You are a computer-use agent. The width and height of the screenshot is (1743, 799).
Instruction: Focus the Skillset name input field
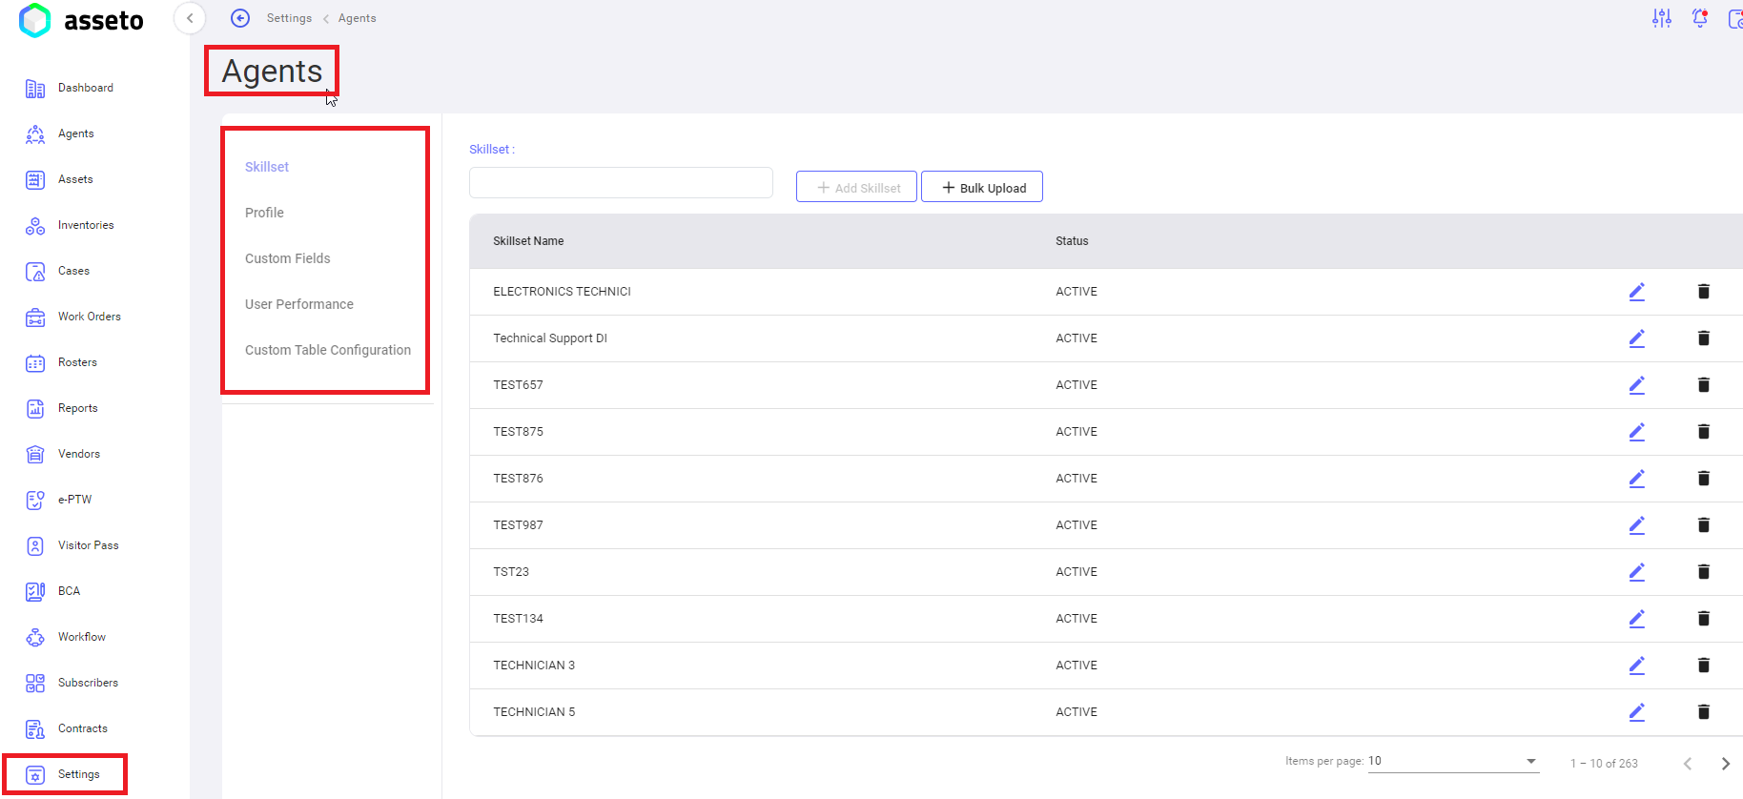[621, 183]
